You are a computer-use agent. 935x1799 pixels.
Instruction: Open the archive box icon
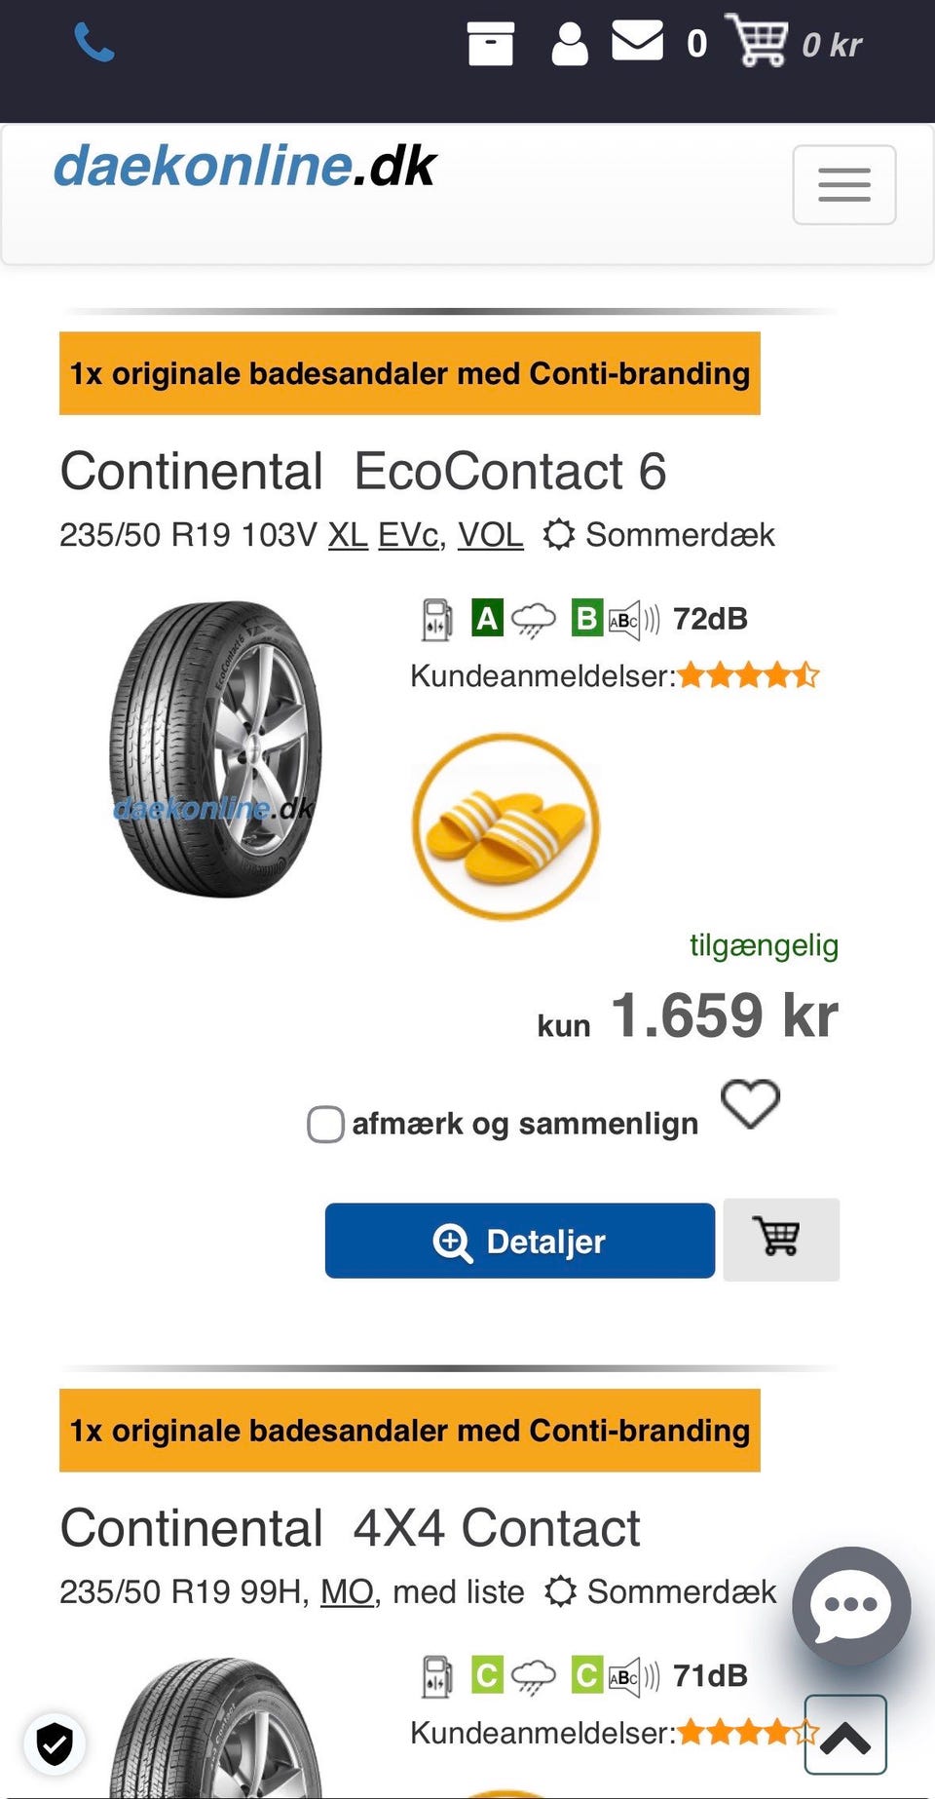(x=490, y=44)
